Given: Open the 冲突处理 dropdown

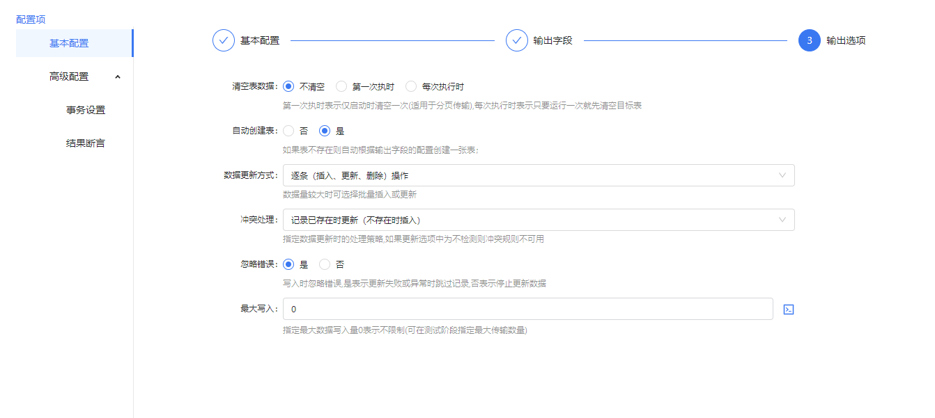Looking at the screenshot, I should click(538, 220).
